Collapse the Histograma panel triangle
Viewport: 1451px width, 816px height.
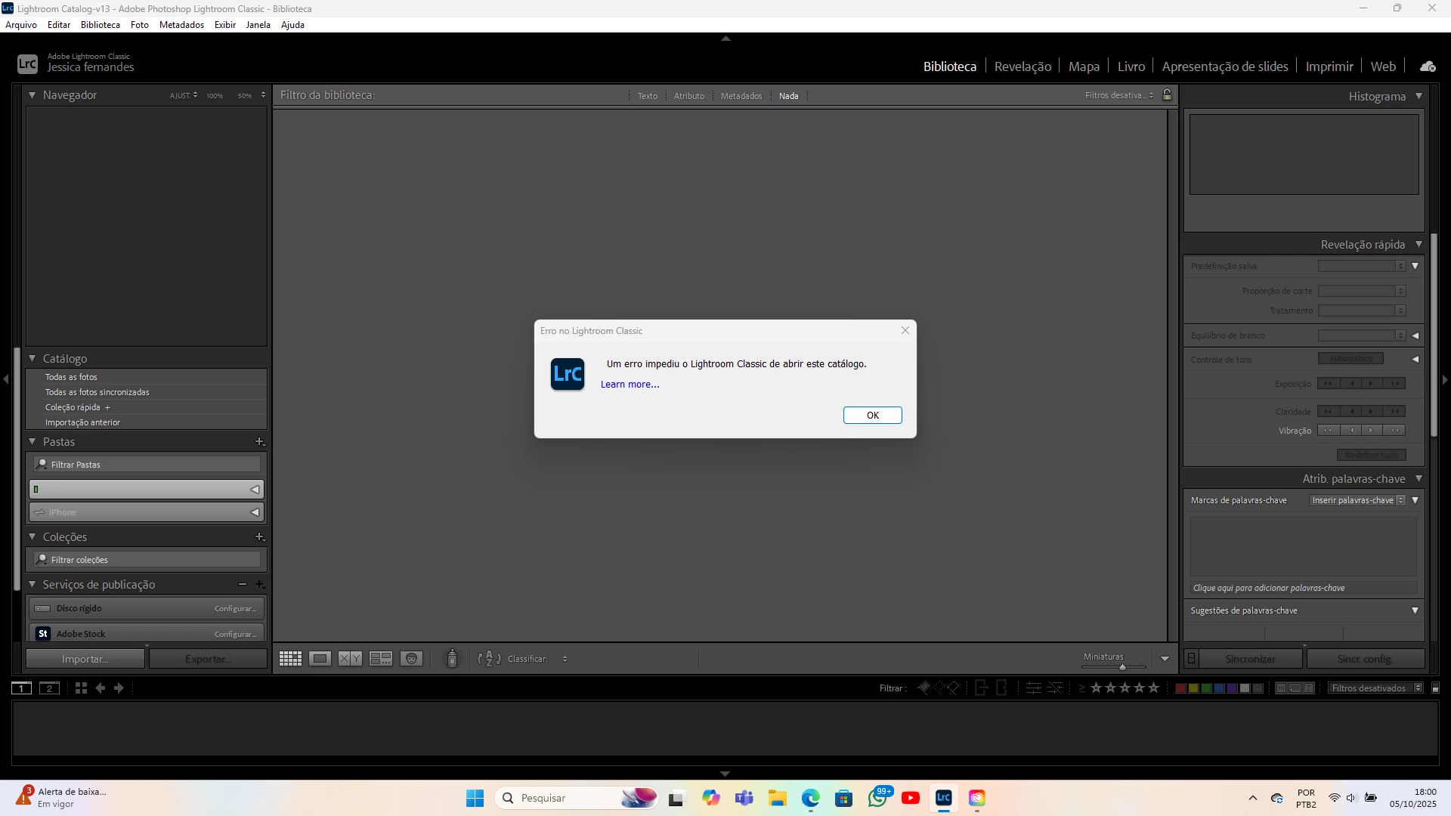pos(1419,96)
